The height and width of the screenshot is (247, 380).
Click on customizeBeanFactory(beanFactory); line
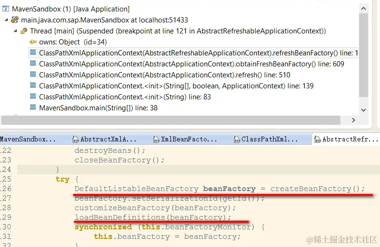[x=155, y=208]
